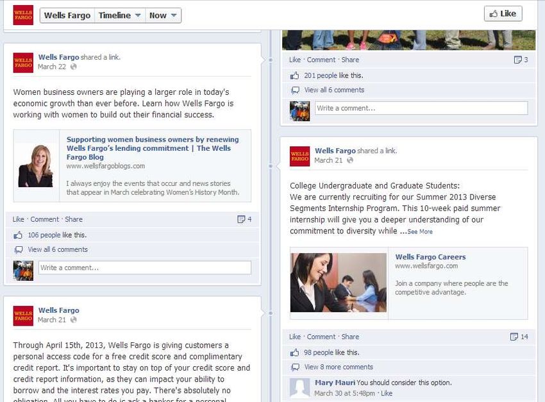Comment on the internship post

coord(321,337)
